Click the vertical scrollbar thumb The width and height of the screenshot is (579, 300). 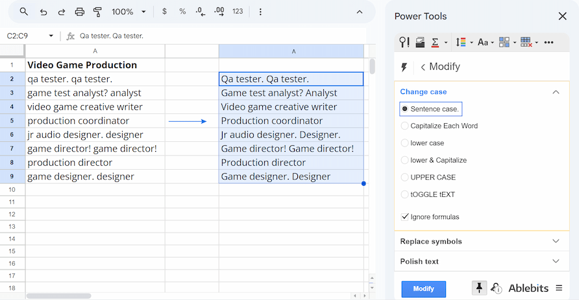[x=372, y=66]
